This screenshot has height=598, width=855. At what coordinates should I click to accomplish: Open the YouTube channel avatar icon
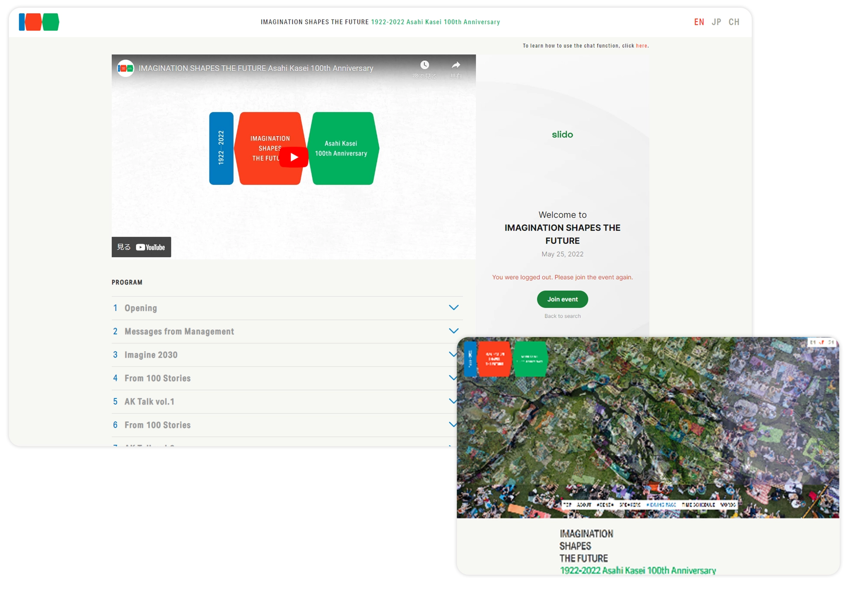[125, 68]
